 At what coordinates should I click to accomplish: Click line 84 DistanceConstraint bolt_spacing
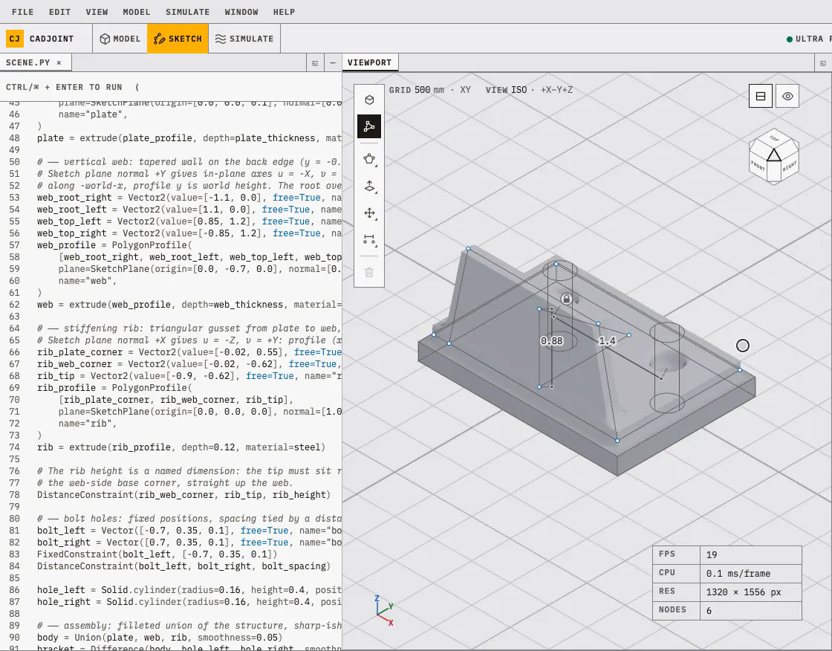[183, 566]
